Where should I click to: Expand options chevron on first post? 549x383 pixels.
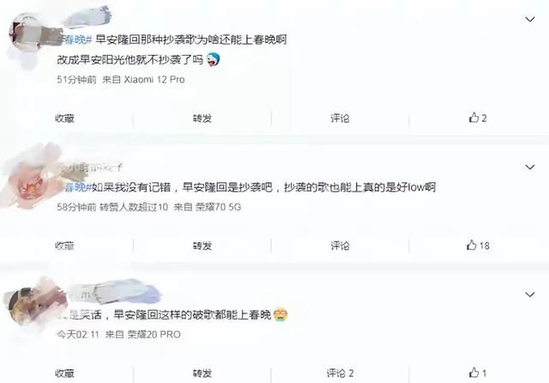tap(530, 19)
